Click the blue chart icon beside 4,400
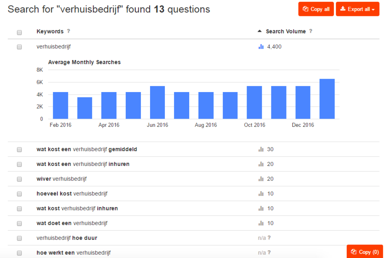The height and width of the screenshot is (258, 387). [261, 47]
